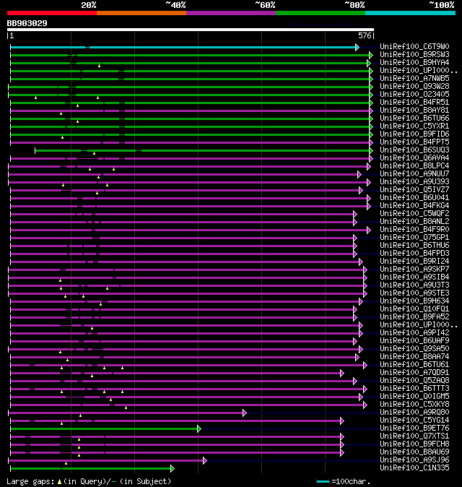Image resolution: width=462 pixels, height=487 pixels.
Task: Select the UniRef100_B6THU6 entry
Action: pyautogui.click(x=414, y=246)
